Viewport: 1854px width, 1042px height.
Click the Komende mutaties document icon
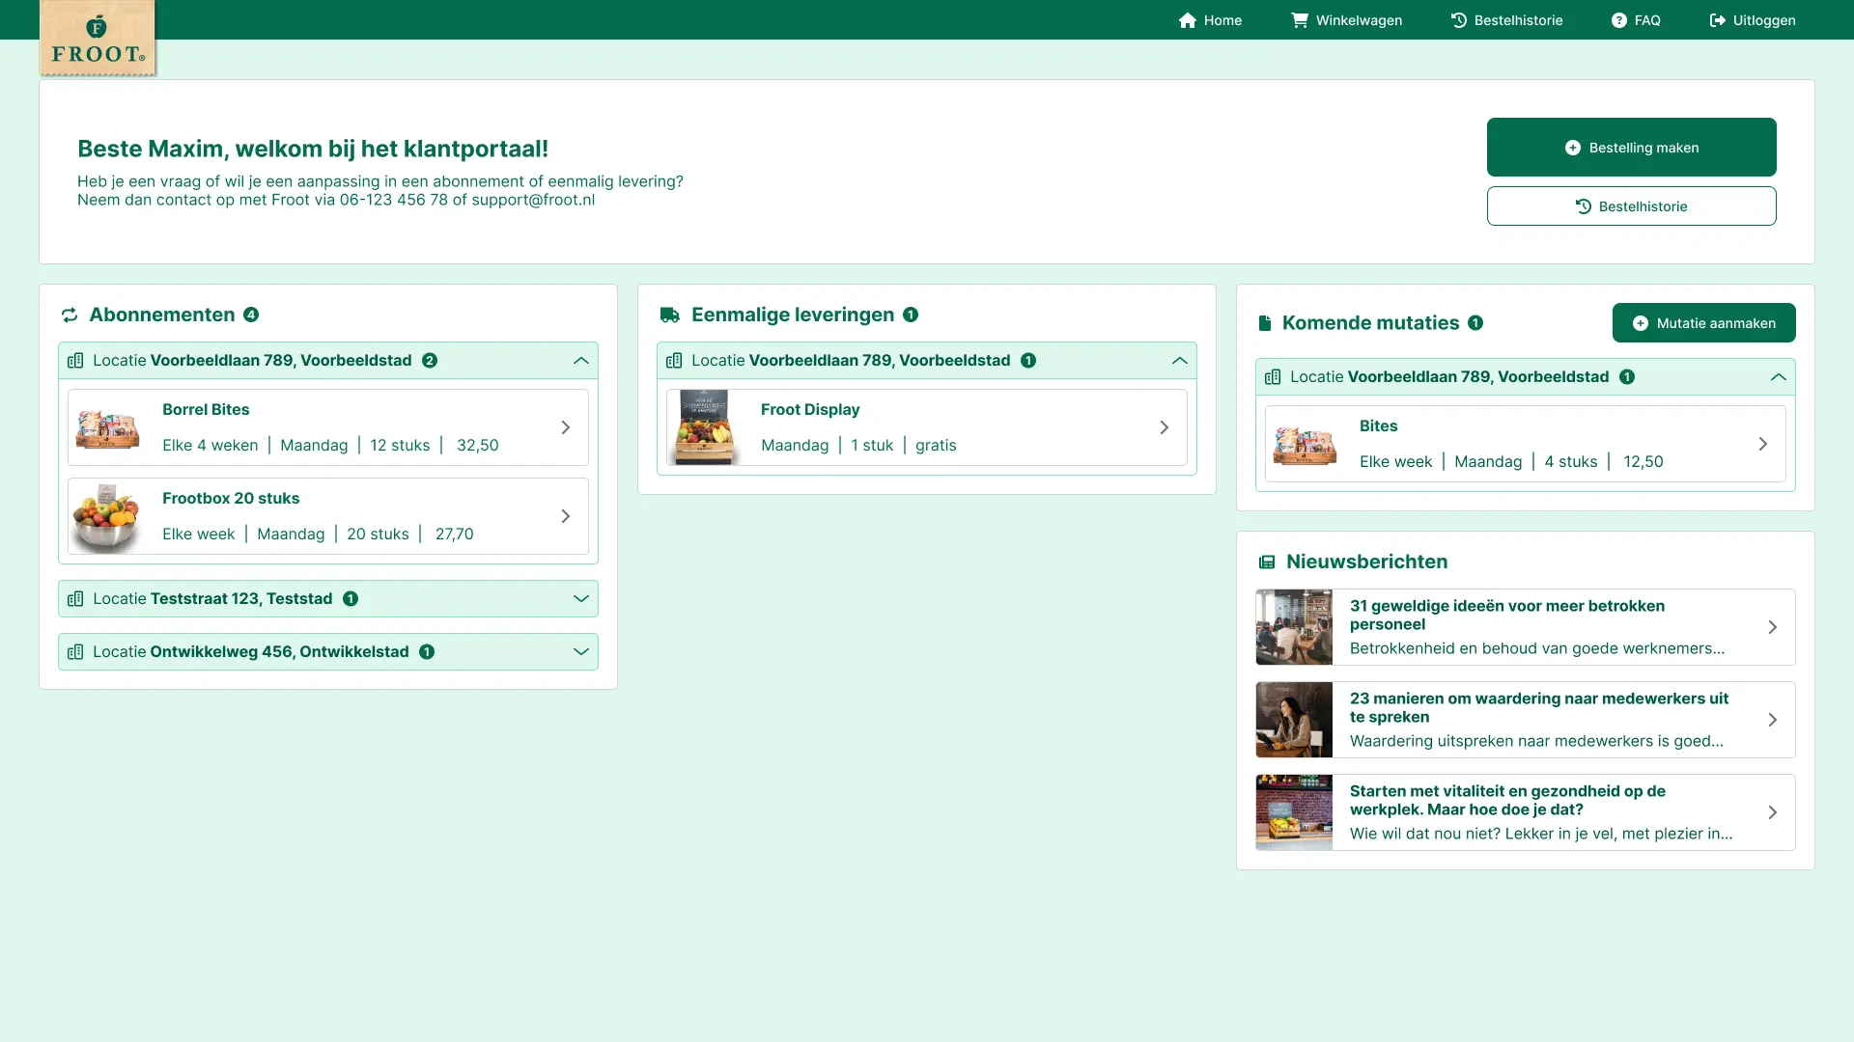(x=1265, y=323)
